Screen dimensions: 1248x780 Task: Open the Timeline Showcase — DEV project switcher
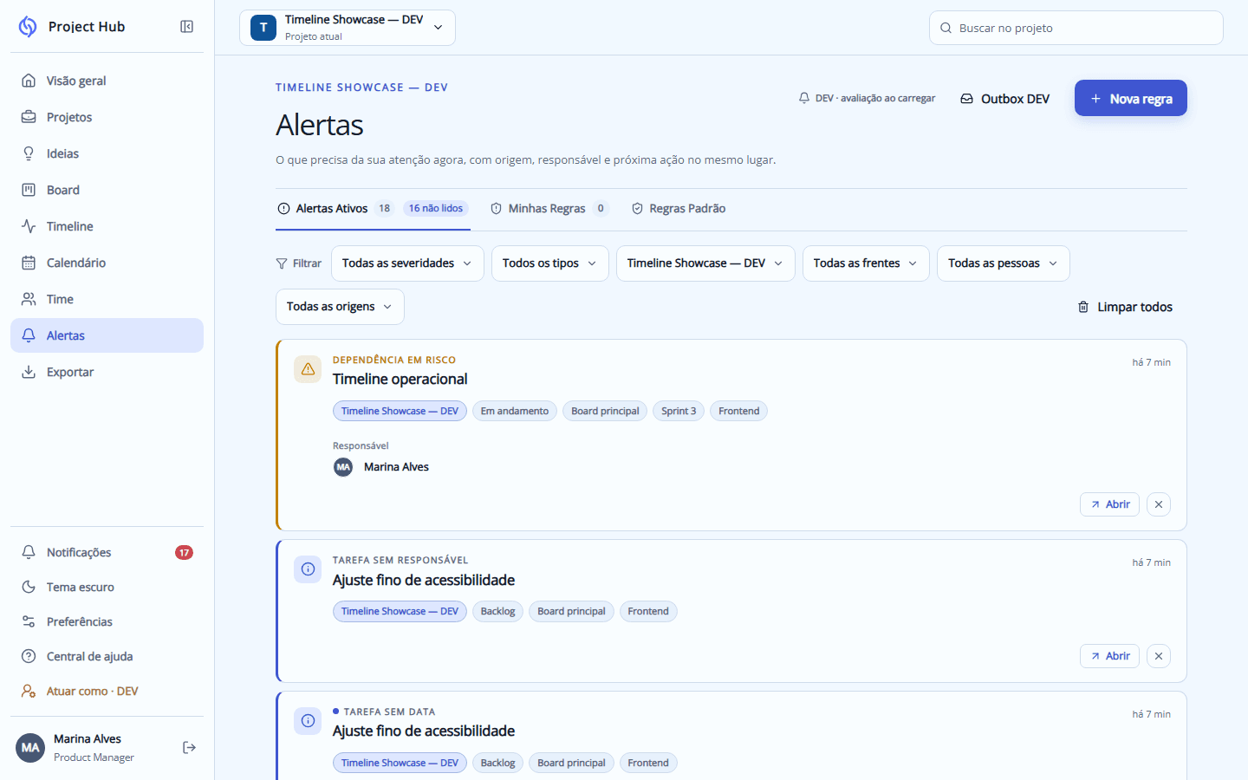(x=348, y=28)
